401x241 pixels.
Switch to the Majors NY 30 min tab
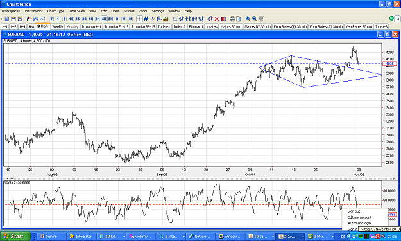pos(257,26)
